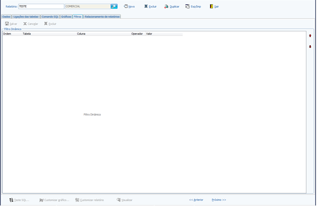
Task: Switch to the Gráficos tab
Action: point(66,16)
